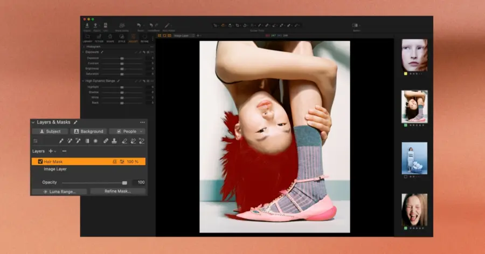Switch to the Tether tool tab
The width and height of the screenshot is (485, 254).
[99, 38]
